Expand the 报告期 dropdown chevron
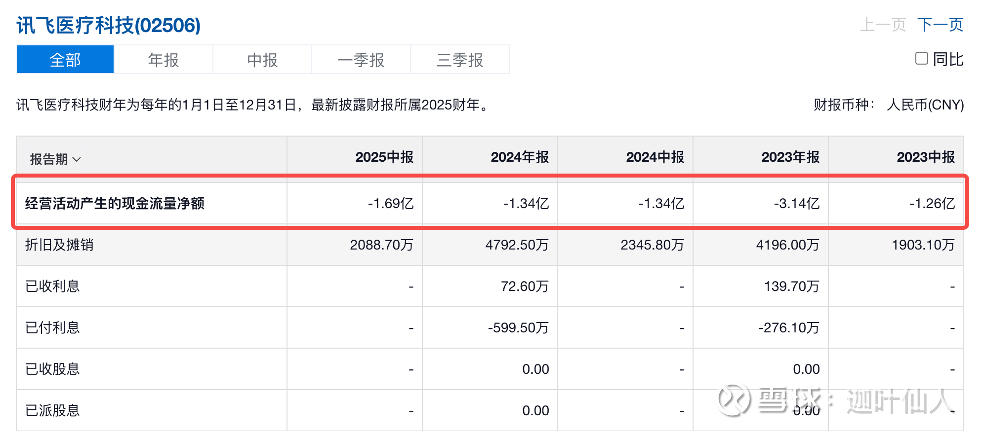984x431 pixels. pos(77,159)
